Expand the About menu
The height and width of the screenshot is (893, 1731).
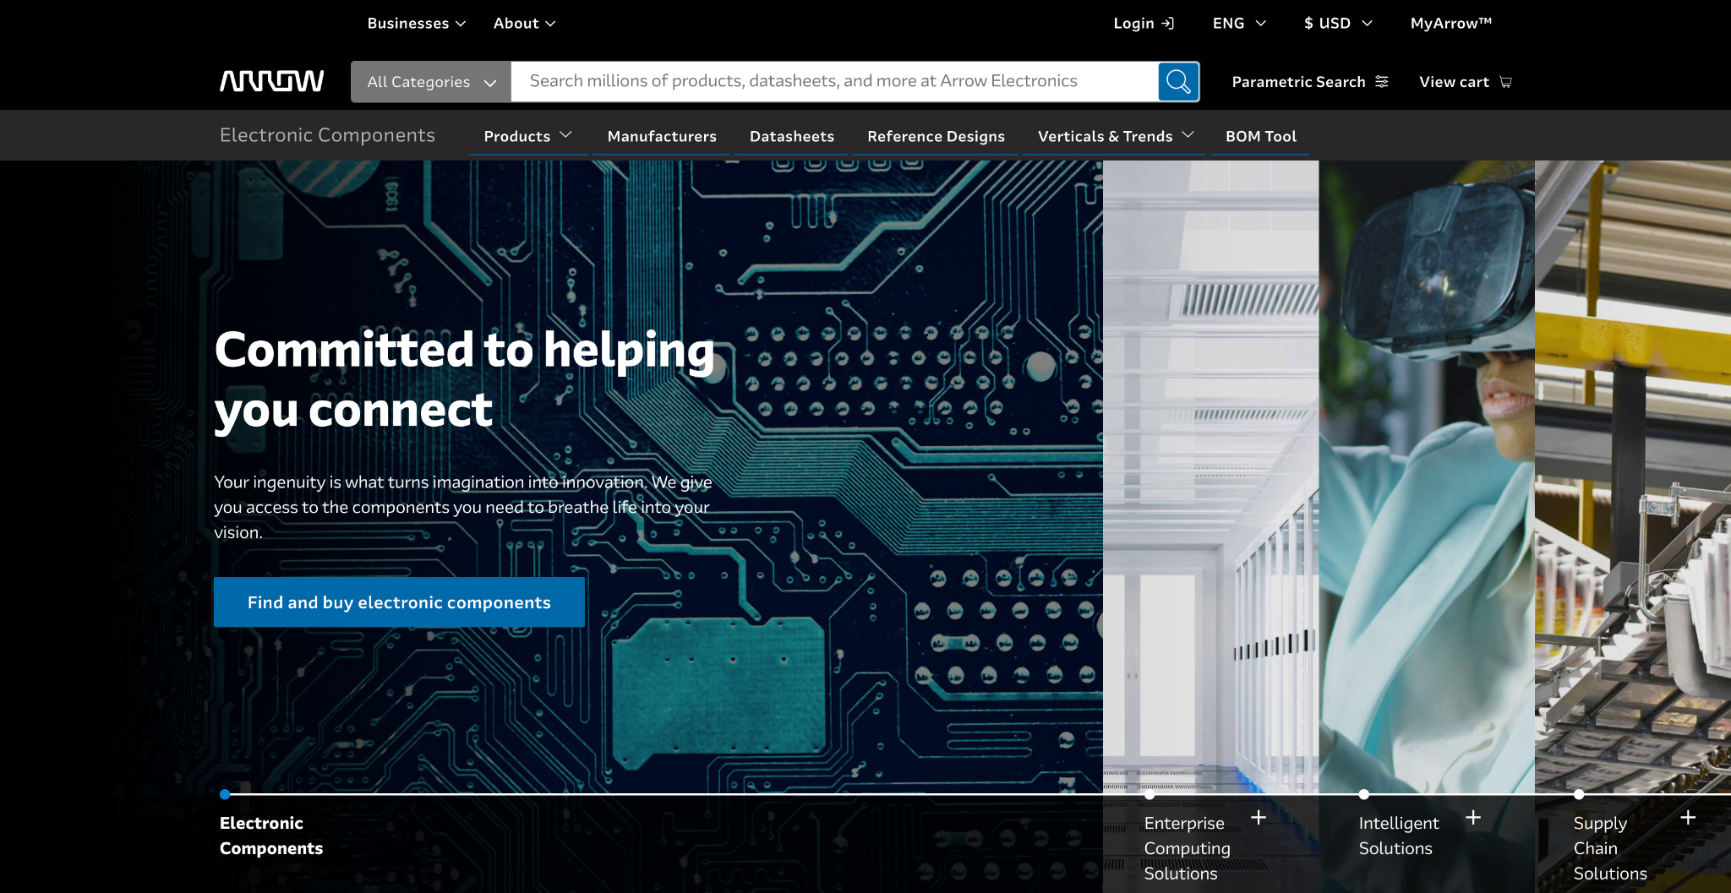[524, 24]
